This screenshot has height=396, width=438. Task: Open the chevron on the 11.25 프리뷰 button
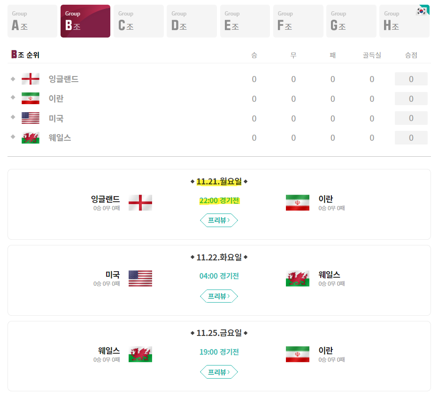(x=228, y=372)
